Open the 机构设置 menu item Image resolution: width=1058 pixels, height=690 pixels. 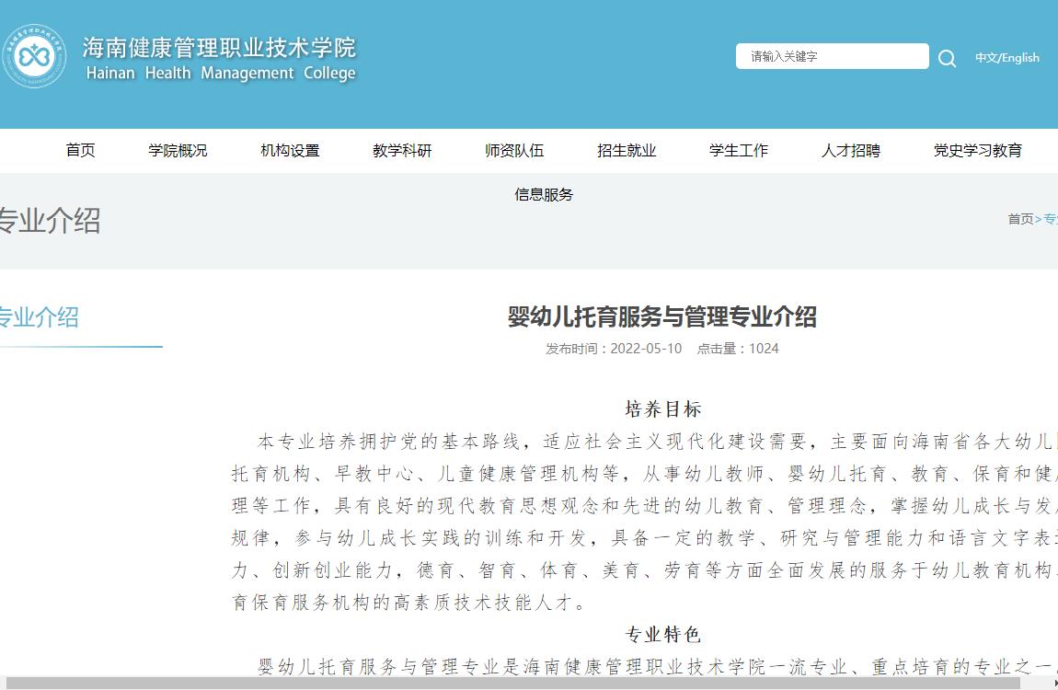click(290, 150)
